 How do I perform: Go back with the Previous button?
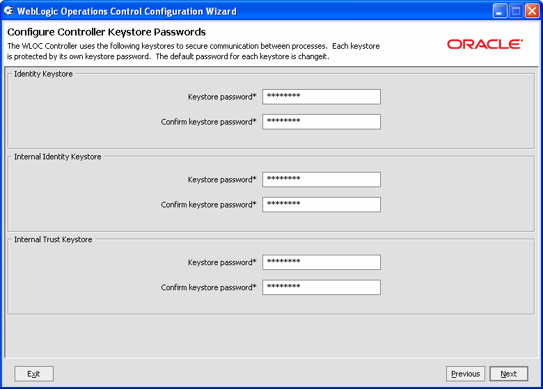point(466,374)
